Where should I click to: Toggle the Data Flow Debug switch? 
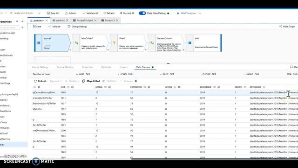coord(142,13)
